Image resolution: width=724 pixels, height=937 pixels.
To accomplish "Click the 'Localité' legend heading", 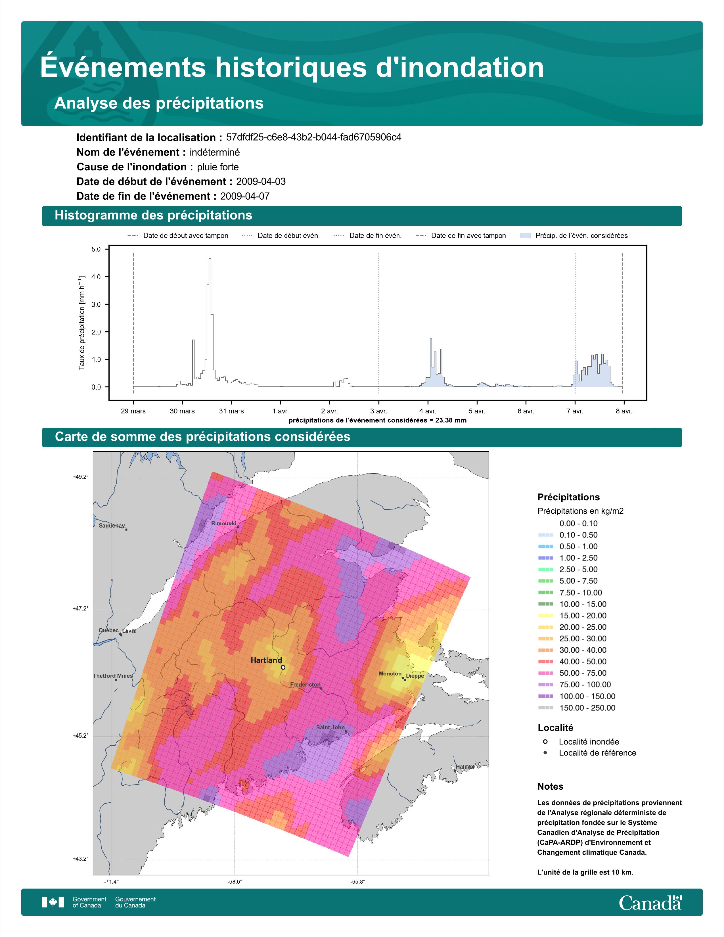I will tap(555, 728).
